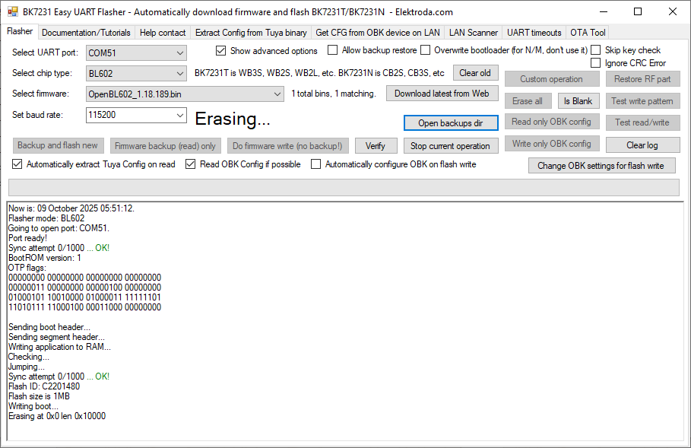691x448 pixels.
Task: Click Change OBK settings for flash write
Action: pyautogui.click(x=601, y=166)
